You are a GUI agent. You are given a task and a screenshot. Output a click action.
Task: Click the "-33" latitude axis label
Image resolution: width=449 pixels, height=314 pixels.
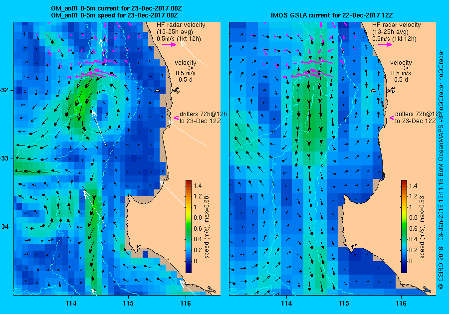4,158
